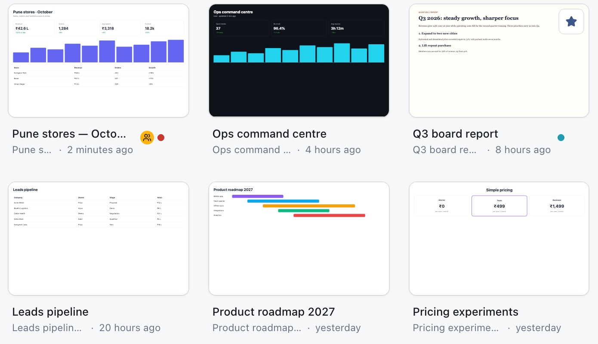
Task: Click the "Product roadmap 2027" title
Action: 274,312
